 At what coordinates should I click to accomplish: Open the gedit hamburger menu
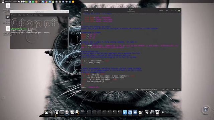(x=167, y=11)
